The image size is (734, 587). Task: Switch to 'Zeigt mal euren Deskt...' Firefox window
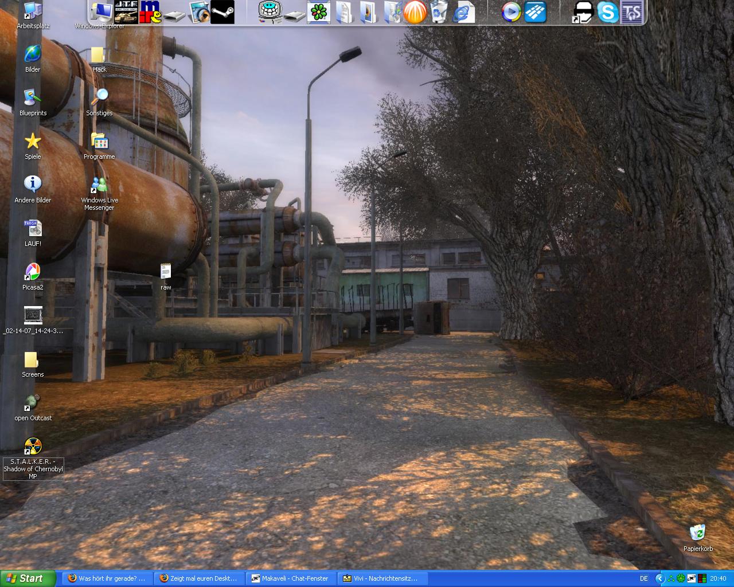[x=198, y=578]
